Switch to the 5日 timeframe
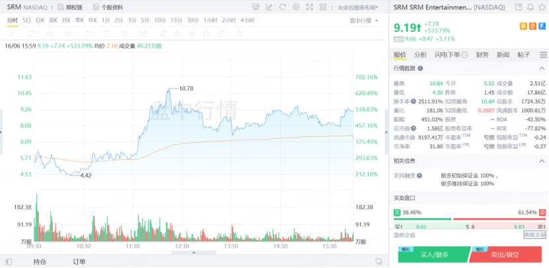 coord(26,21)
